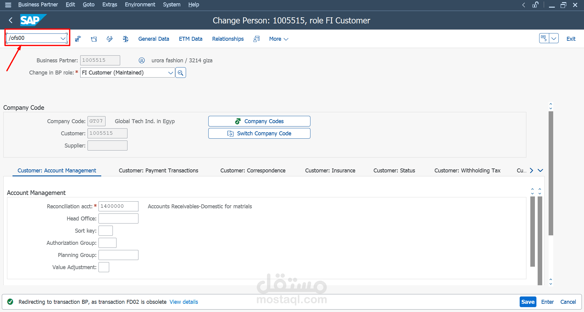Click the Enter button in footer
Image resolution: width=584 pixels, height=312 pixels.
547,302
